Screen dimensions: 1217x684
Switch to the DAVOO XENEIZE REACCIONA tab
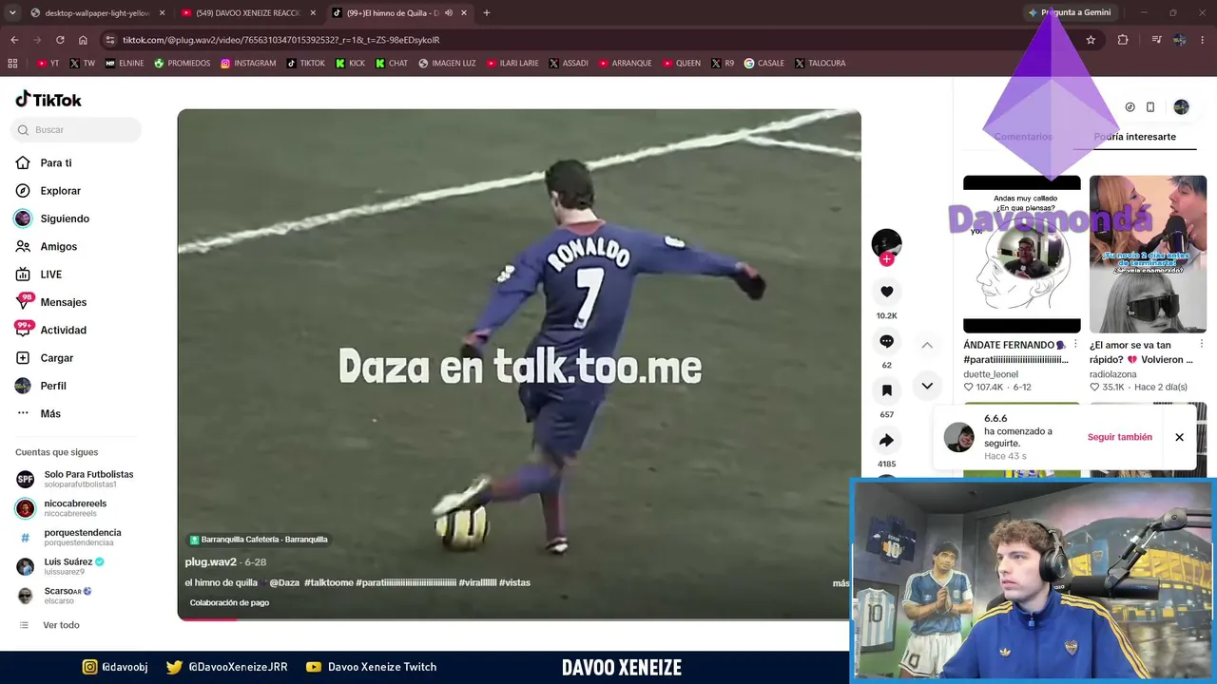coord(247,13)
